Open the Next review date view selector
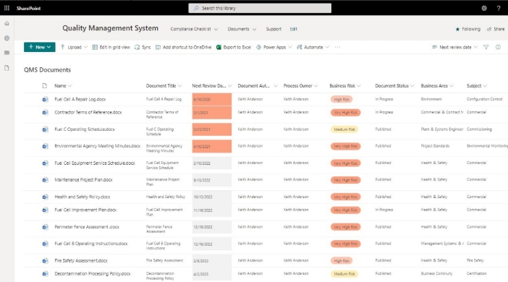Viewport: 508px width, 282px height. [454, 47]
